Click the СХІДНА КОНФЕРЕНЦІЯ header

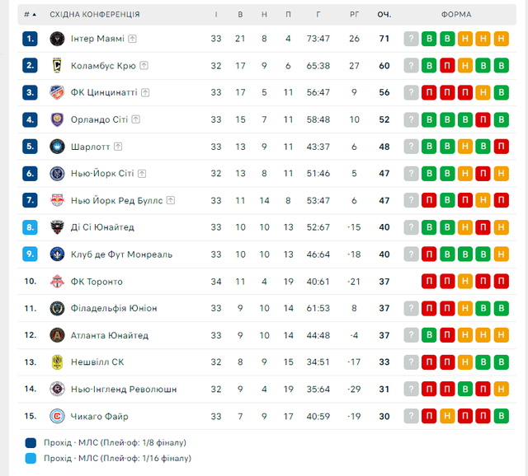pyautogui.click(x=95, y=15)
